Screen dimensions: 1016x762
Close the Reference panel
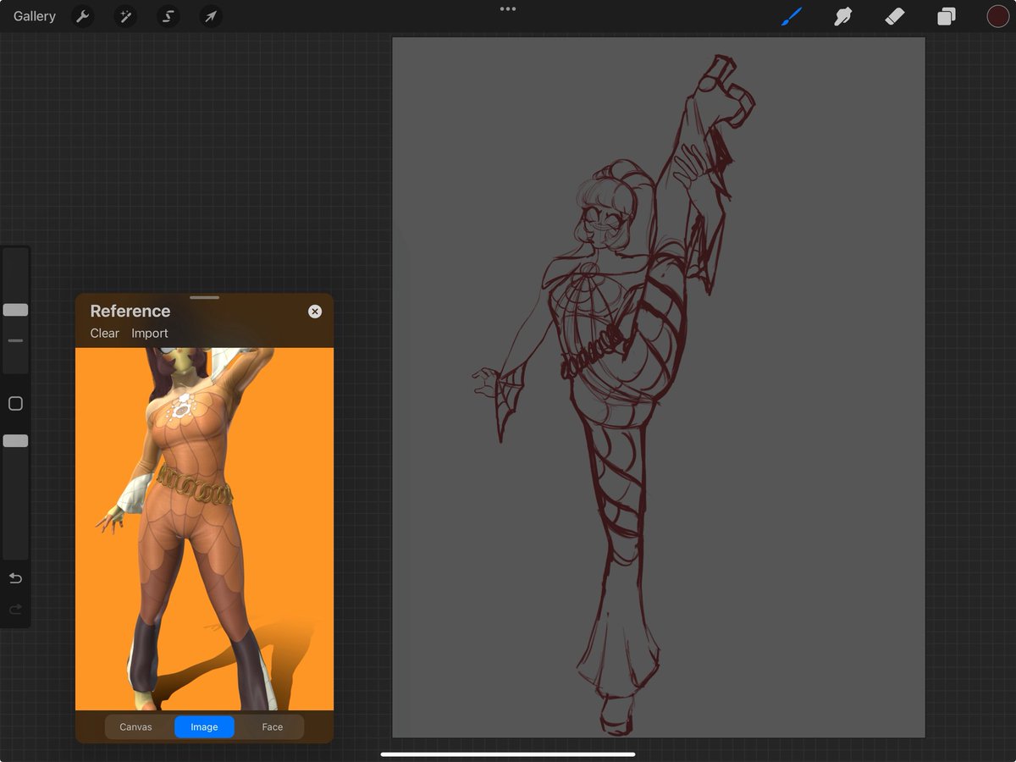[x=315, y=312]
